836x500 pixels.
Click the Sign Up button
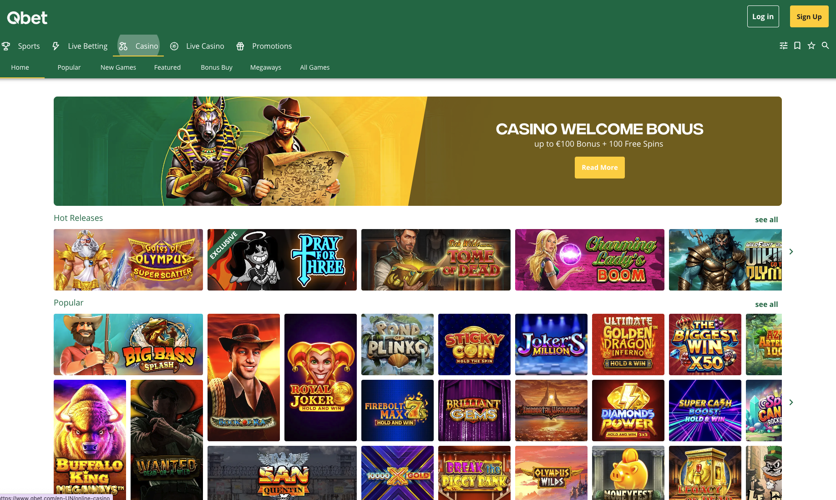point(809,16)
